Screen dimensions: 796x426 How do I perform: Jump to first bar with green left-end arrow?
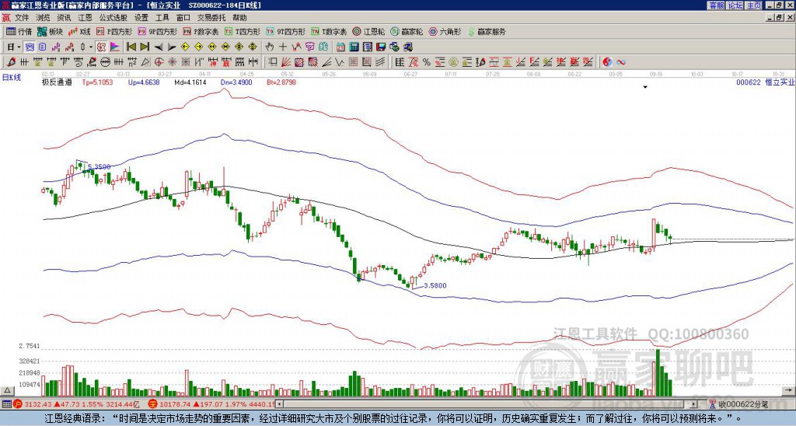(x=131, y=47)
